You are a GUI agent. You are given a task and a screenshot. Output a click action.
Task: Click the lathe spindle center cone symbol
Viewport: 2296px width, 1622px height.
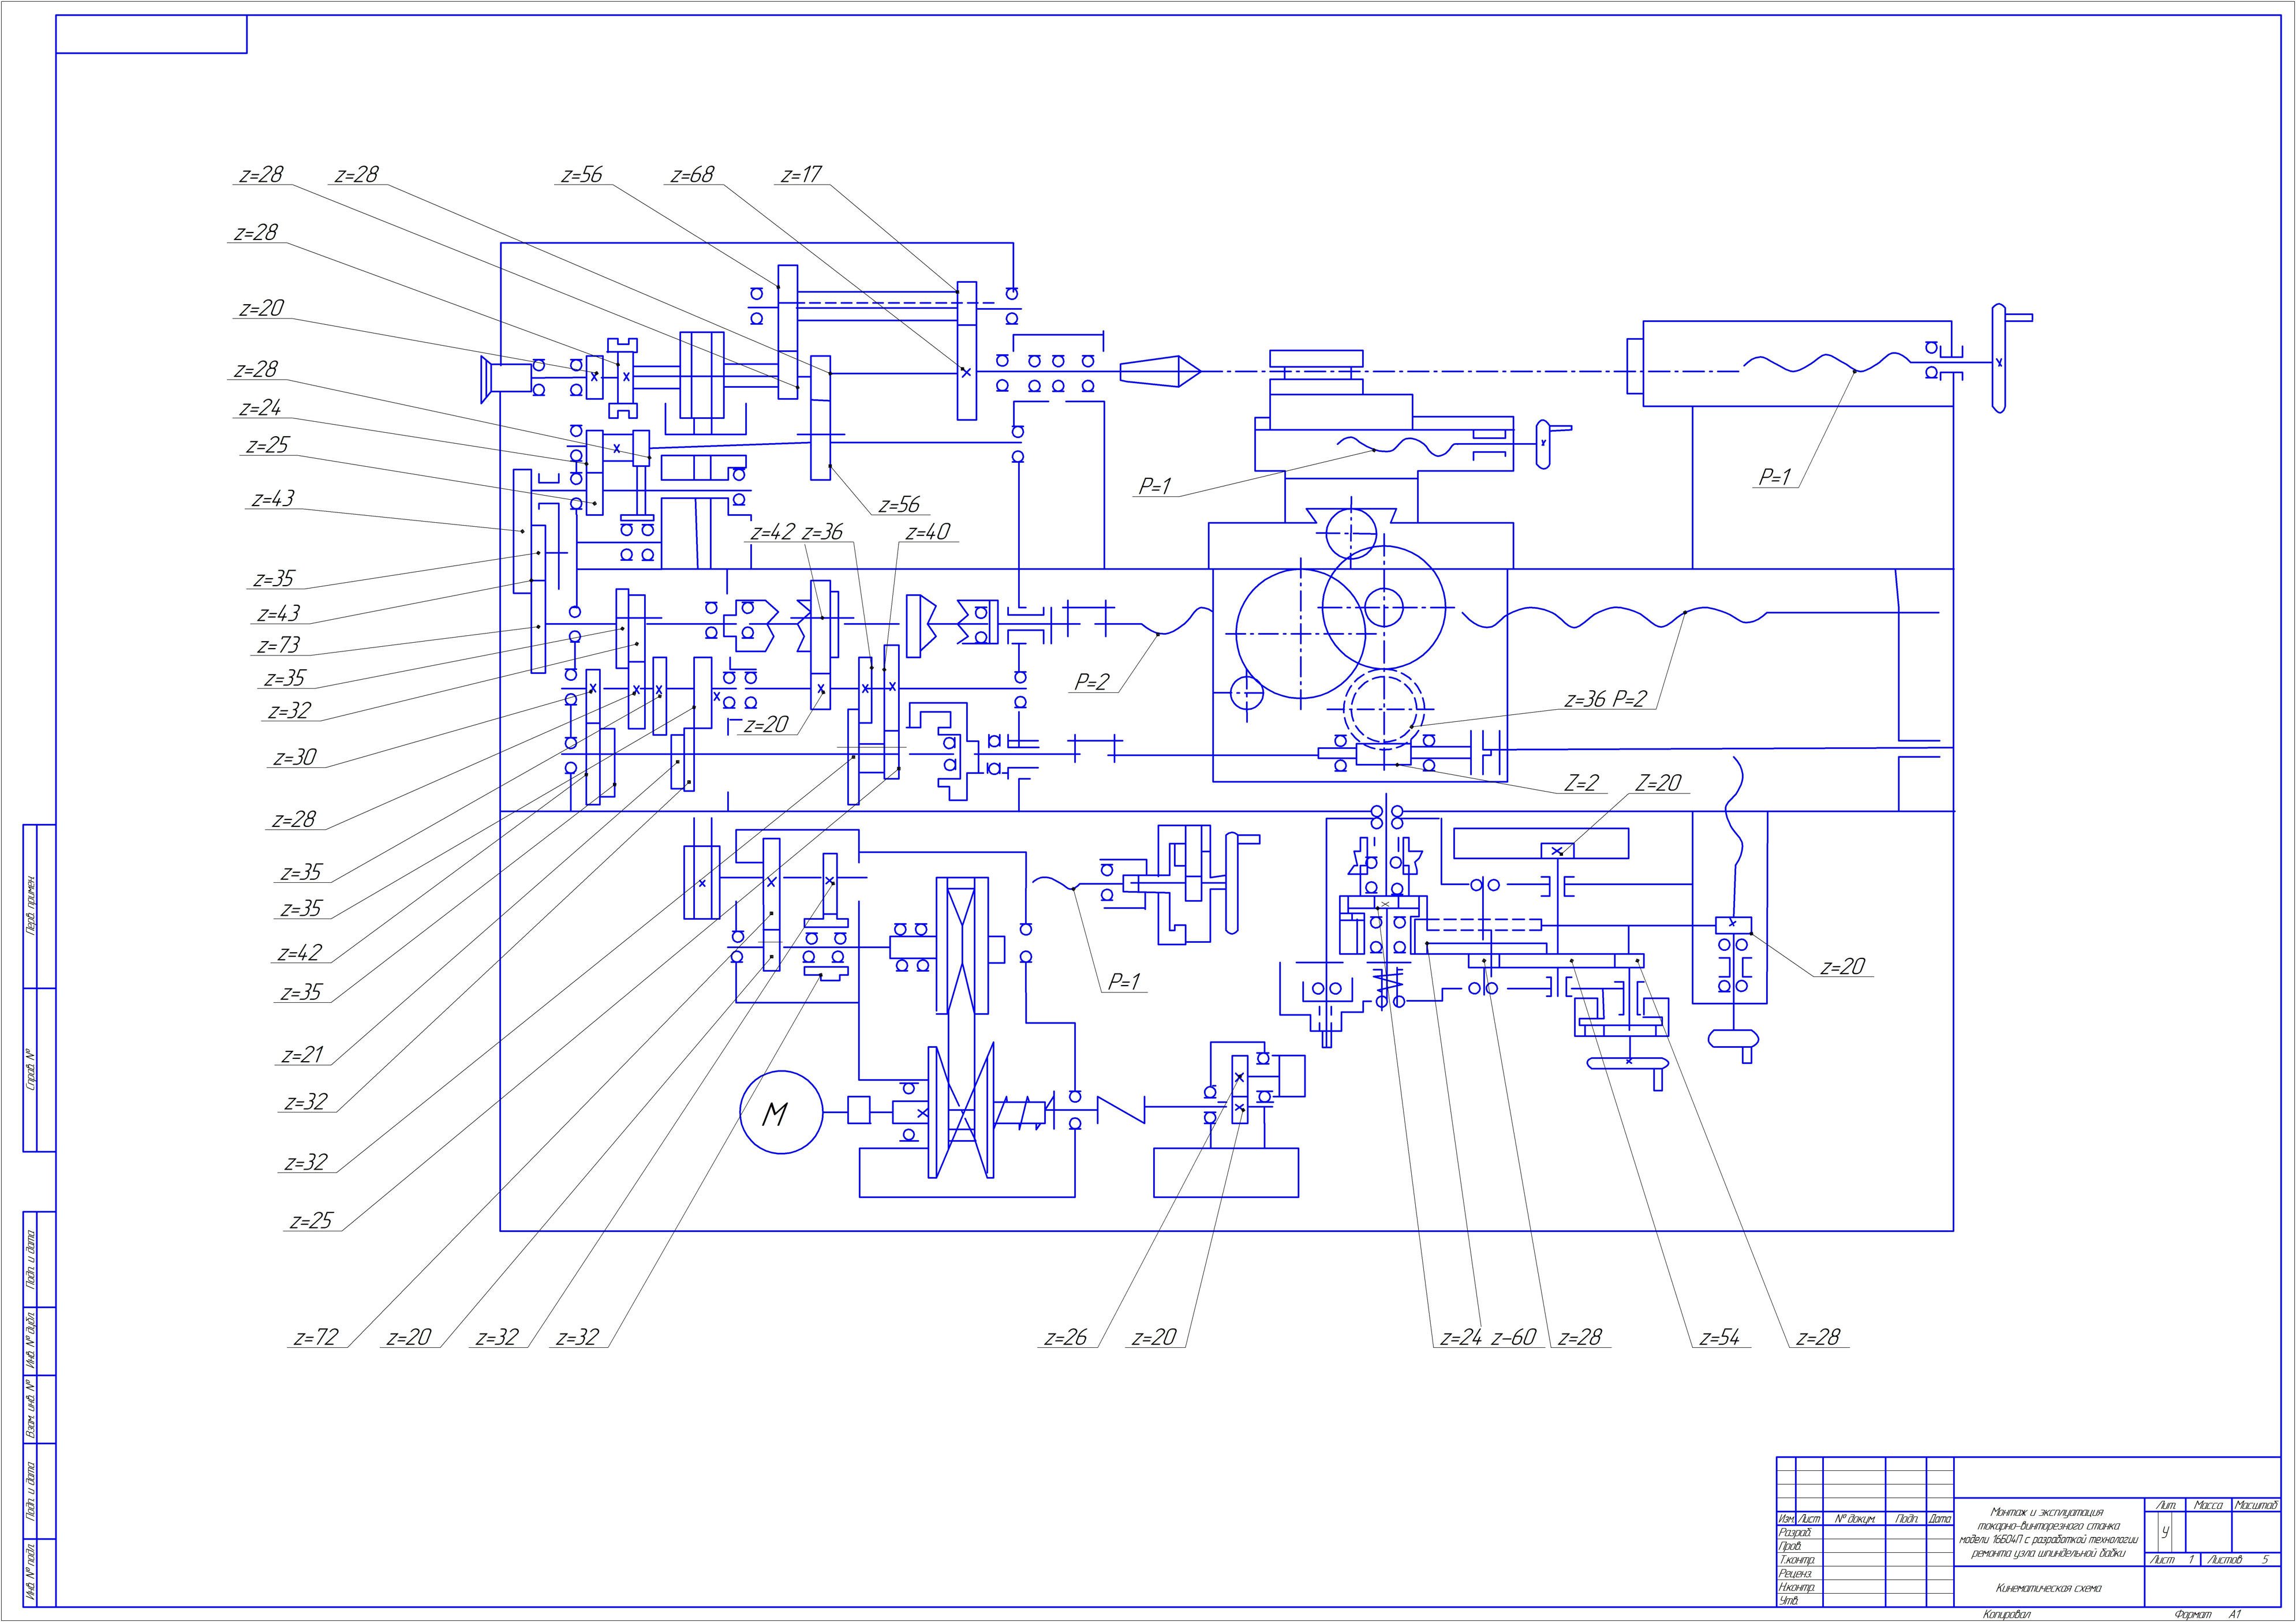pyautogui.click(x=1159, y=371)
